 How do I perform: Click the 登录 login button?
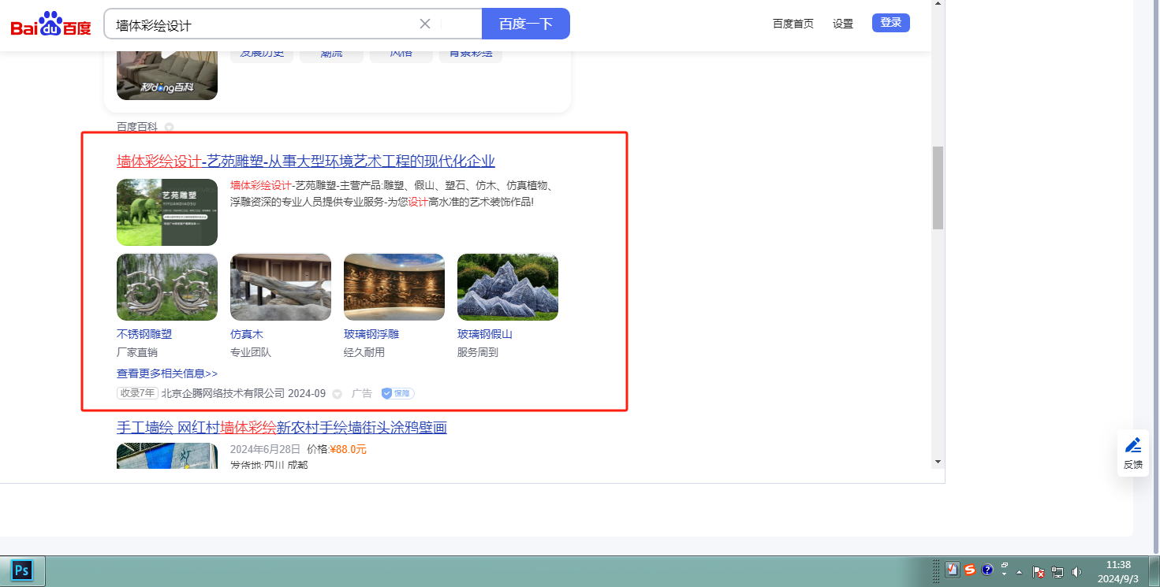pyautogui.click(x=891, y=23)
